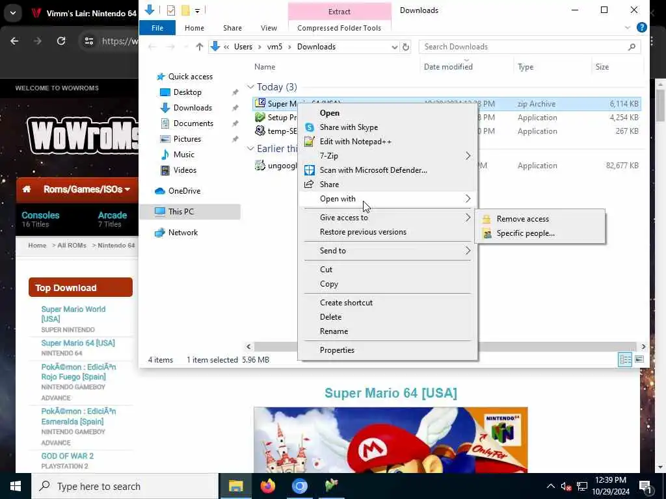The height and width of the screenshot is (499, 666).
Task: Open the Explorer File tab
Action: 157,28
